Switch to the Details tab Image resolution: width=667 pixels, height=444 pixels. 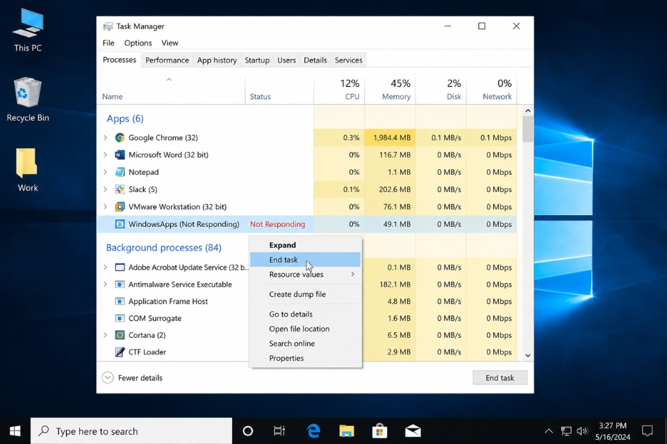point(315,60)
